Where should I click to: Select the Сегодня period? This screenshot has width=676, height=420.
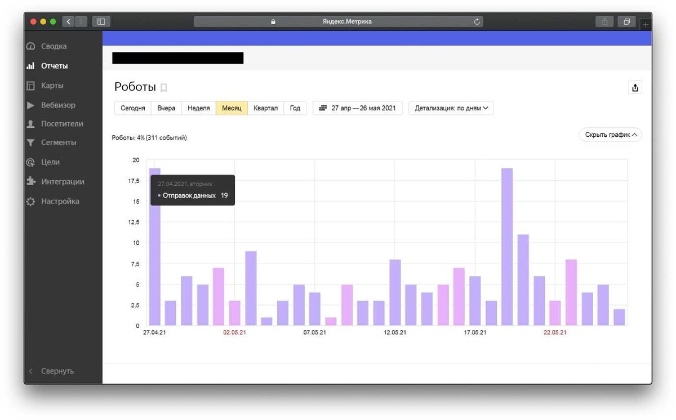click(133, 108)
